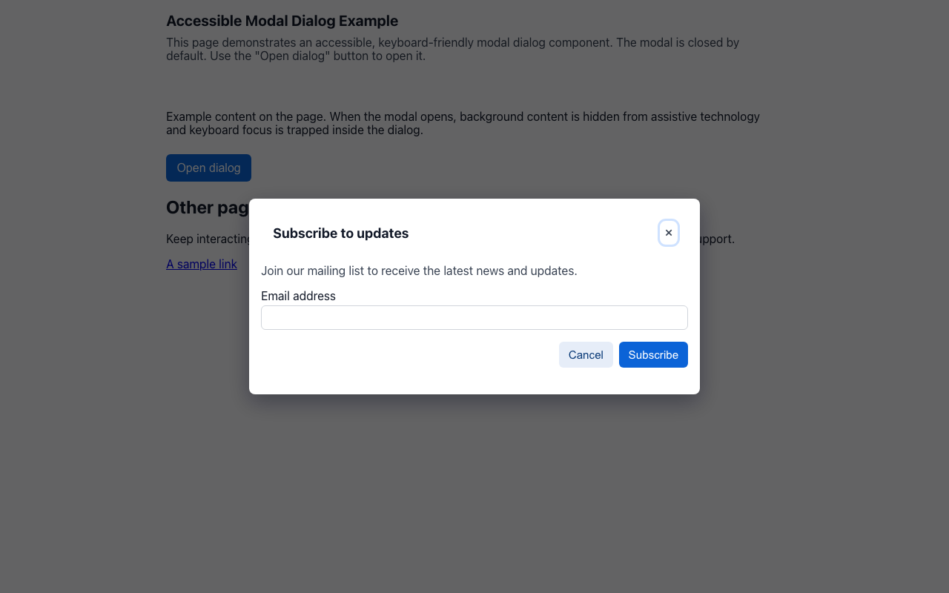949x593 pixels.
Task: Select A sample link under Other page content
Action: 201,264
